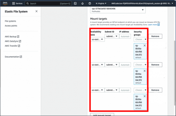Close the Elastic File System sidebar

coord(36,11)
